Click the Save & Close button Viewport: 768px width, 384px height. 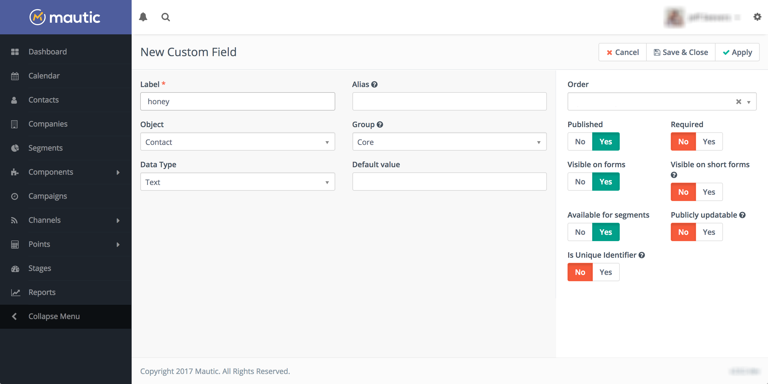coord(681,52)
